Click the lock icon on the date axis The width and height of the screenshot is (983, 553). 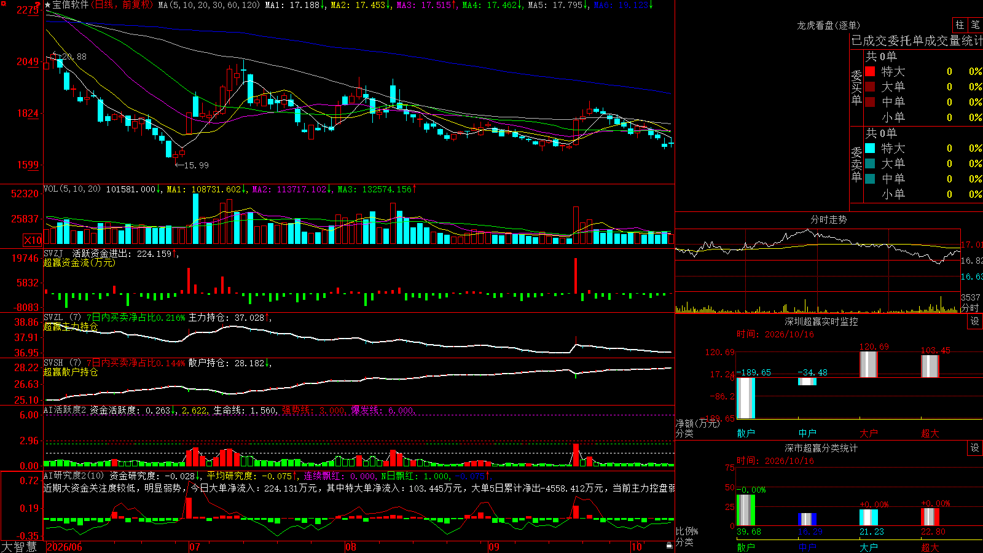pos(670,546)
